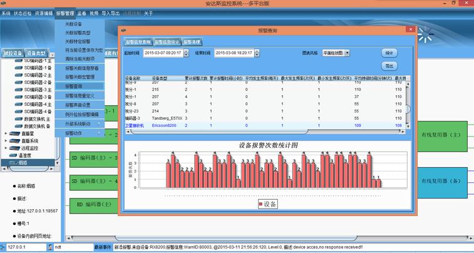The width and height of the screenshot is (474, 253).
Task: Select the SD编码器-3 主 device icon
Action: point(18,90)
